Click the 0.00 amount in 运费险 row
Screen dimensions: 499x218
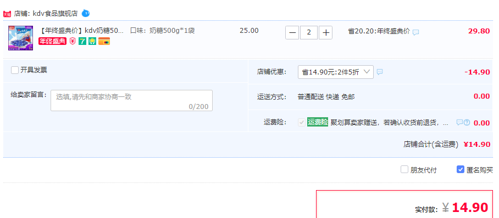point(482,123)
